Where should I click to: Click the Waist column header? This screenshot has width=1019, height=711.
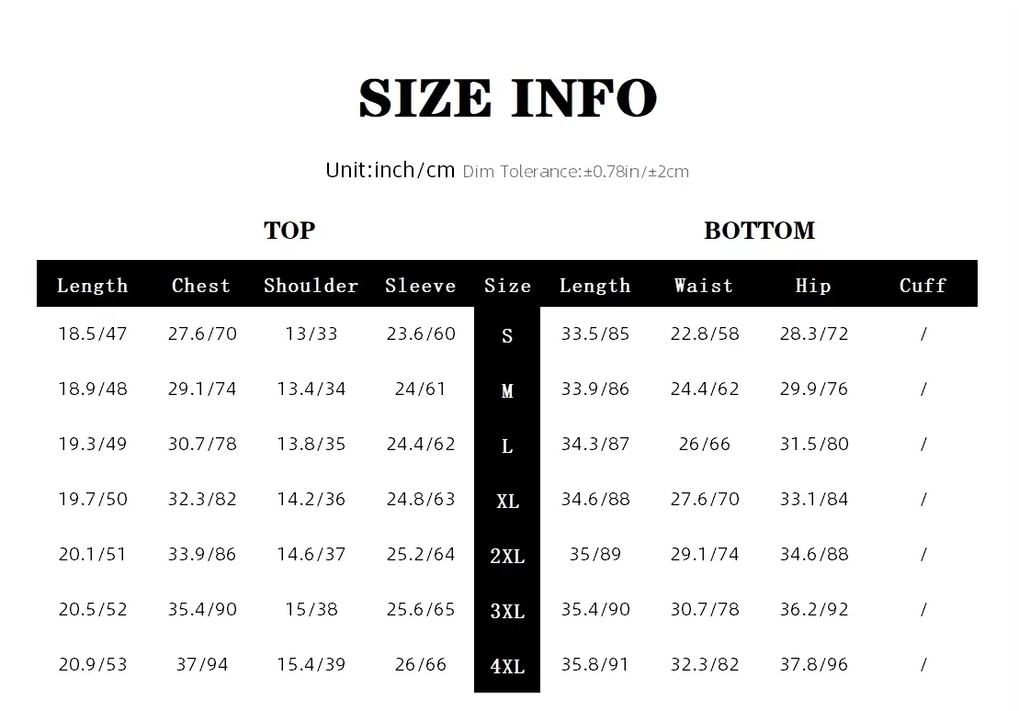click(x=704, y=286)
